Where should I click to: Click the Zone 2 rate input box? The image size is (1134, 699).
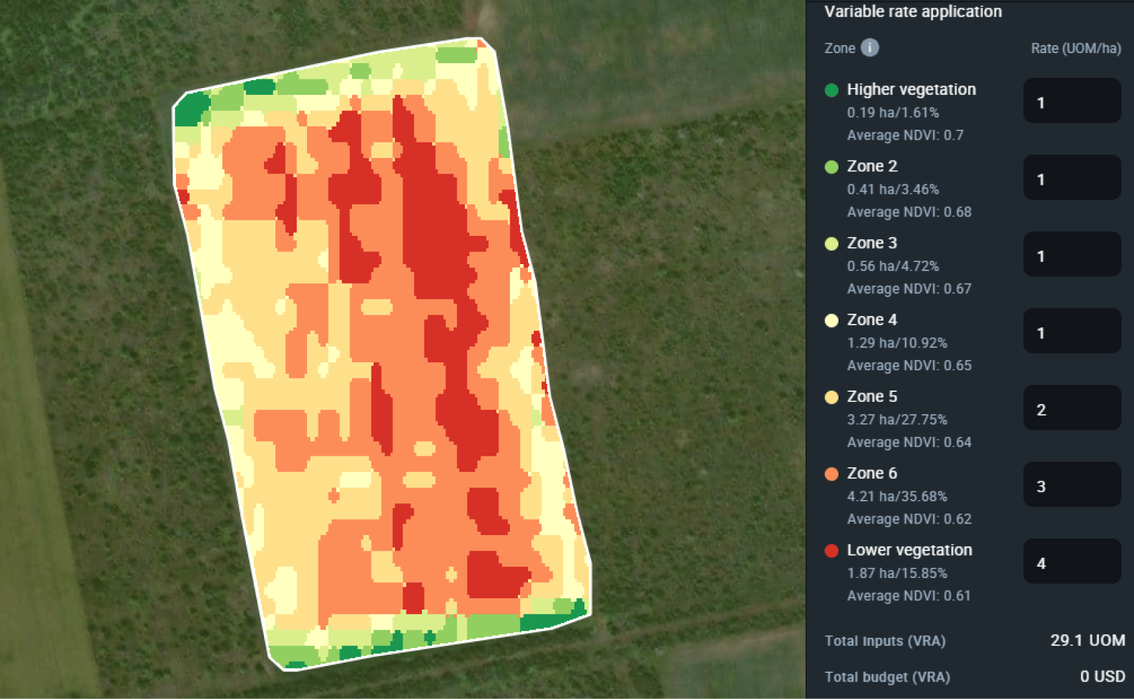pos(1072,178)
